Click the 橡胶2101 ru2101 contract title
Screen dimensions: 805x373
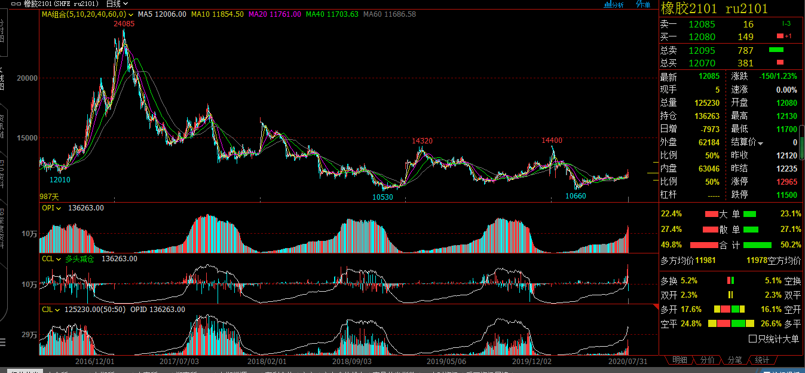point(714,8)
